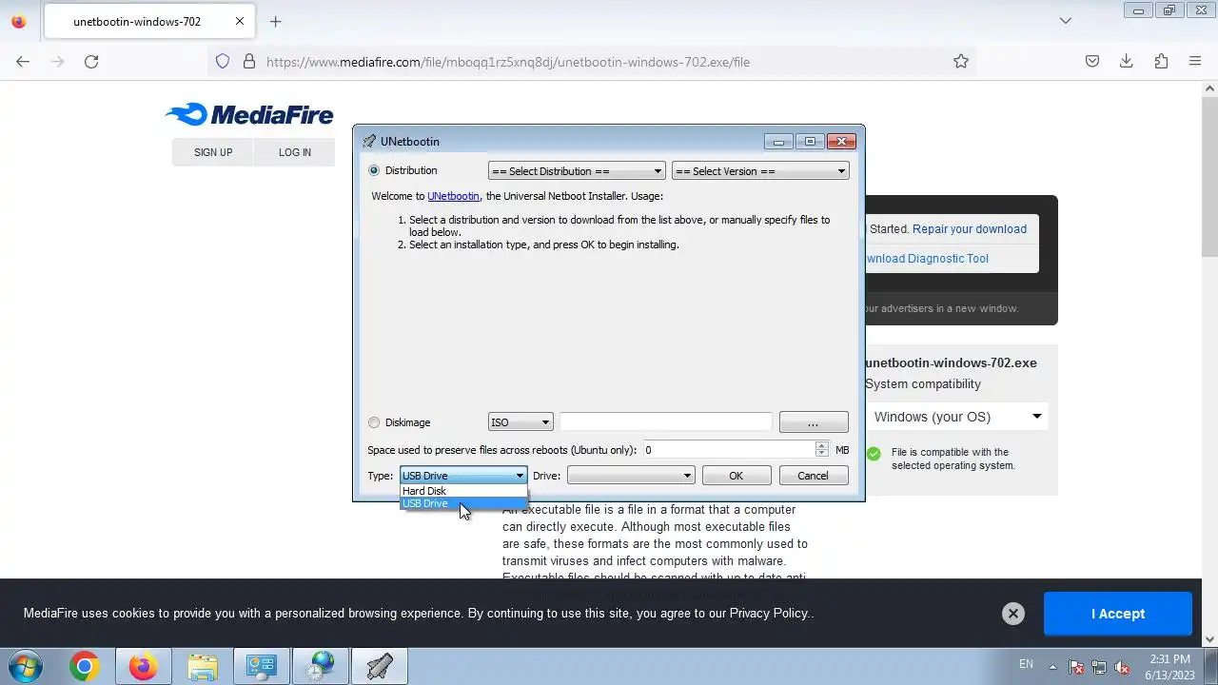Screen dimensions: 1218x685
Task: Click the 2:31 PM clock in taskbar
Action: pyautogui.click(x=1169, y=658)
